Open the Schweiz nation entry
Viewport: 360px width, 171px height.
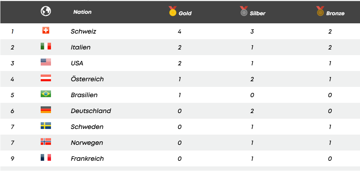(x=84, y=31)
